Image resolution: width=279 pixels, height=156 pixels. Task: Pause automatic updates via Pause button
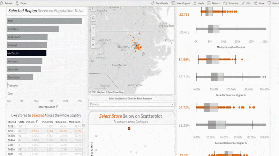click(x=21, y=3)
